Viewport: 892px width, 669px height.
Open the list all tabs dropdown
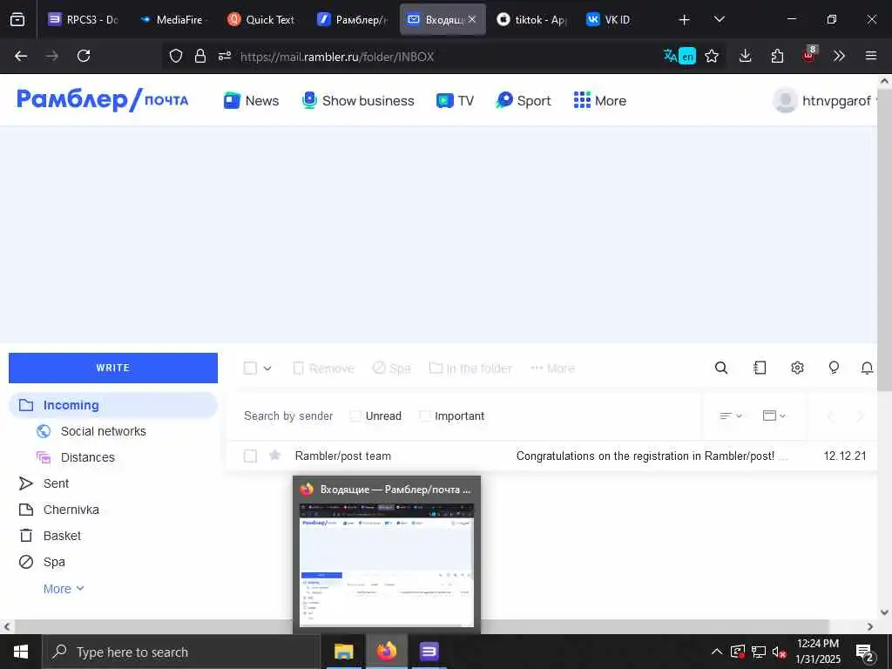click(719, 19)
